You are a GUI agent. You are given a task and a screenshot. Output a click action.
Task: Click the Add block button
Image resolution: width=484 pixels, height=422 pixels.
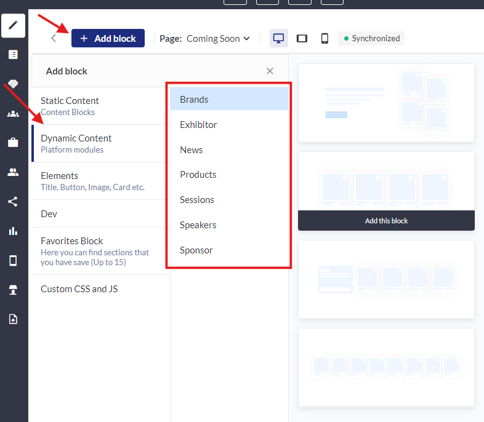[108, 38]
